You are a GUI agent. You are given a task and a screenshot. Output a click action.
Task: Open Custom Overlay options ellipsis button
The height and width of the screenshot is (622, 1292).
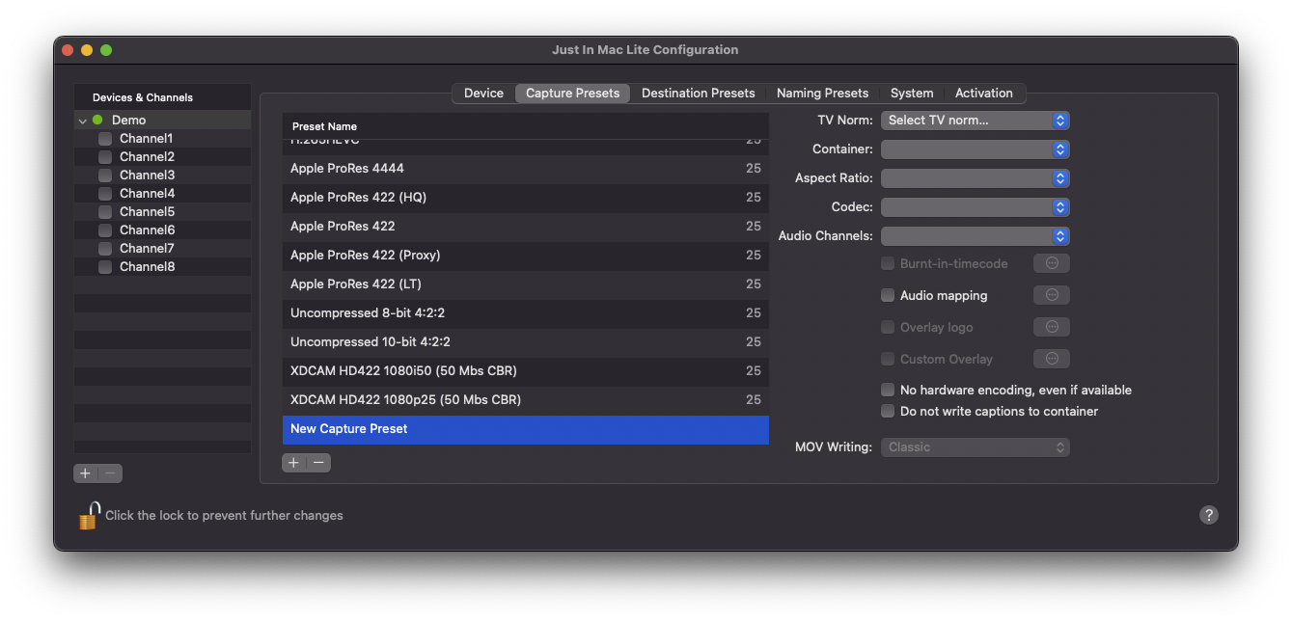click(1052, 359)
